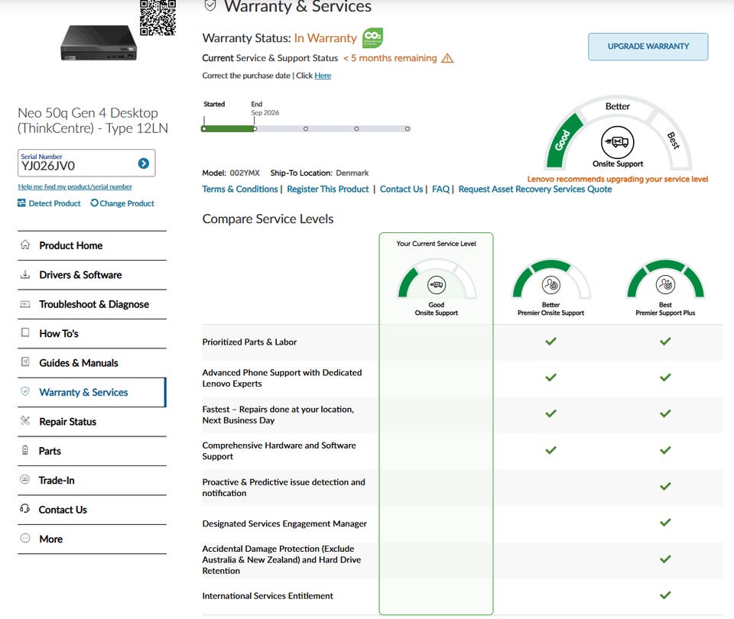Open Contact Us from the sidebar
The image size is (734, 619).
pyautogui.click(x=92, y=510)
